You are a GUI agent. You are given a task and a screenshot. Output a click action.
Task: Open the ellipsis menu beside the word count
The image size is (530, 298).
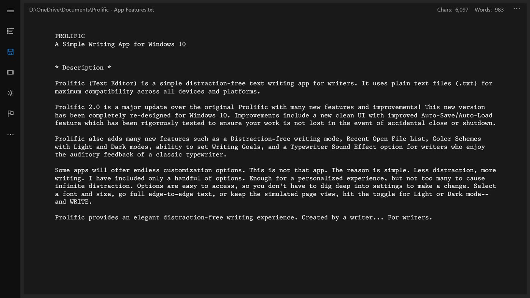coord(517,9)
